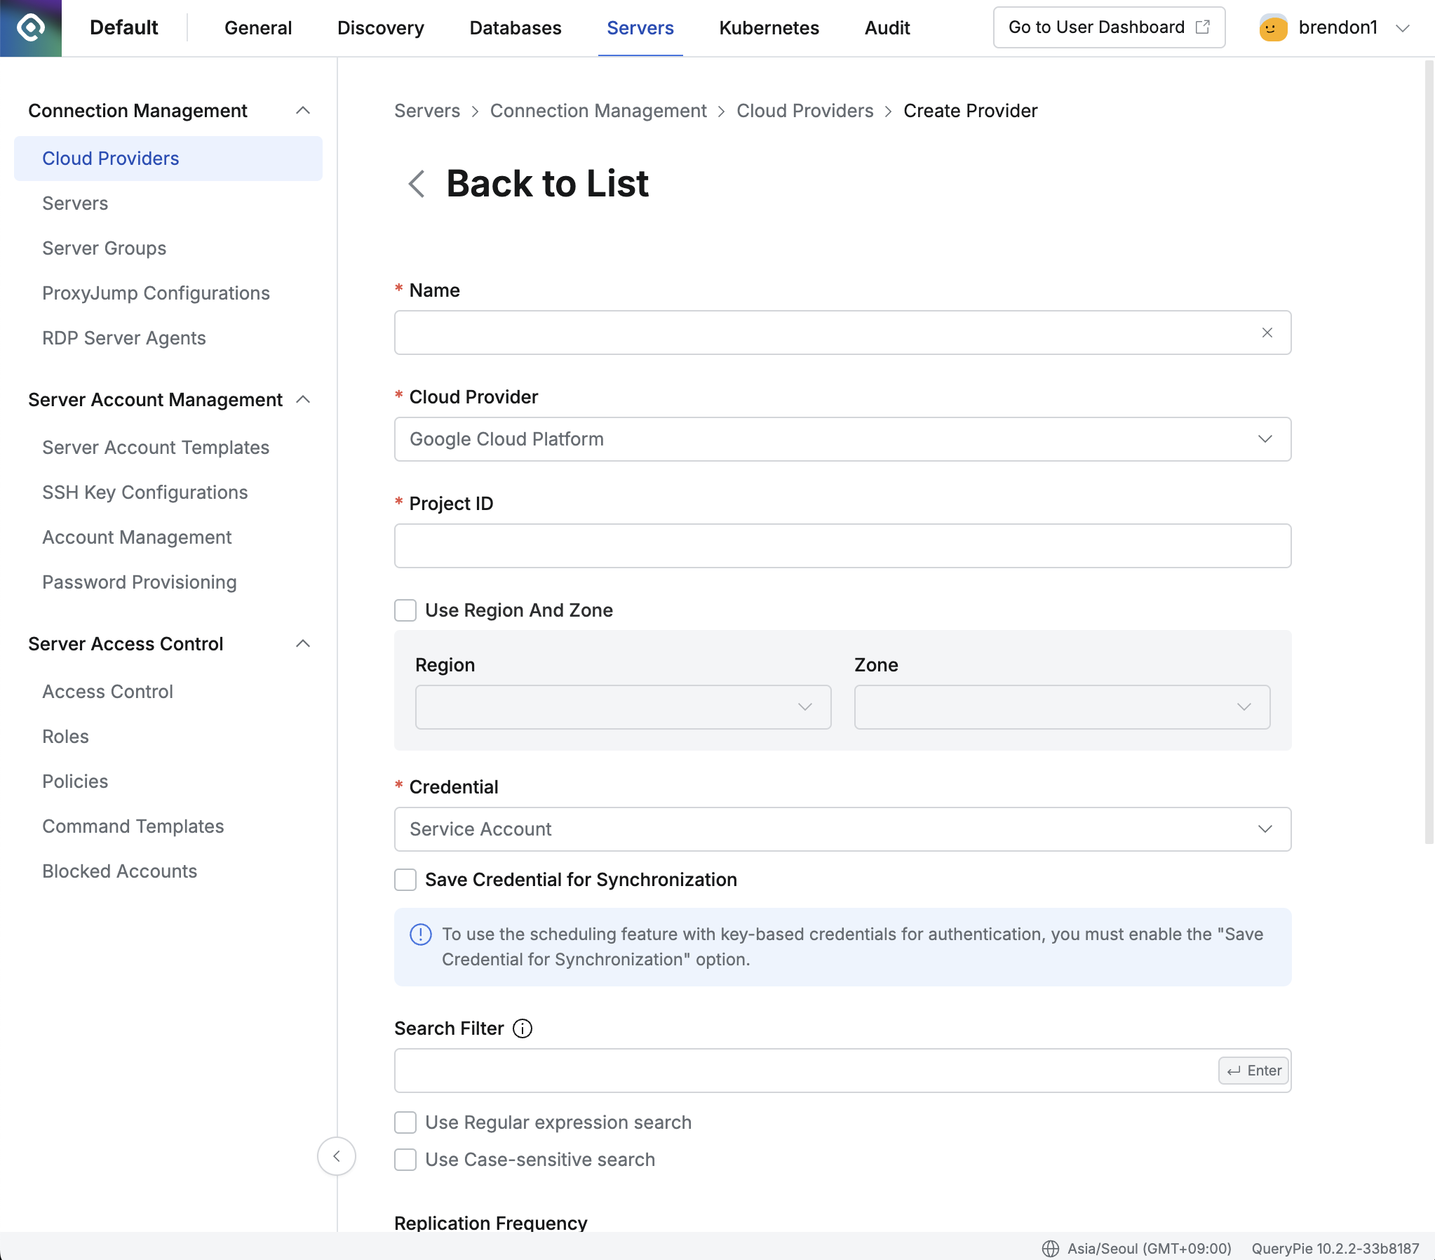The height and width of the screenshot is (1260, 1435).
Task: Switch to the Kubernetes tab
Action: (768, 27)
